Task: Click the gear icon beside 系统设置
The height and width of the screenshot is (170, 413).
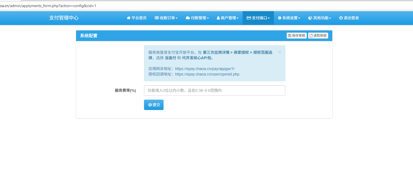Action: coord(280,18)
